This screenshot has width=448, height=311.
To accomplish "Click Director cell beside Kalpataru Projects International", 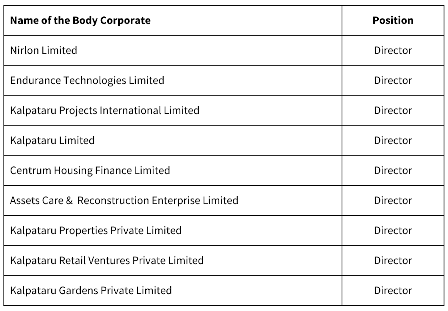I will point(393,110).
